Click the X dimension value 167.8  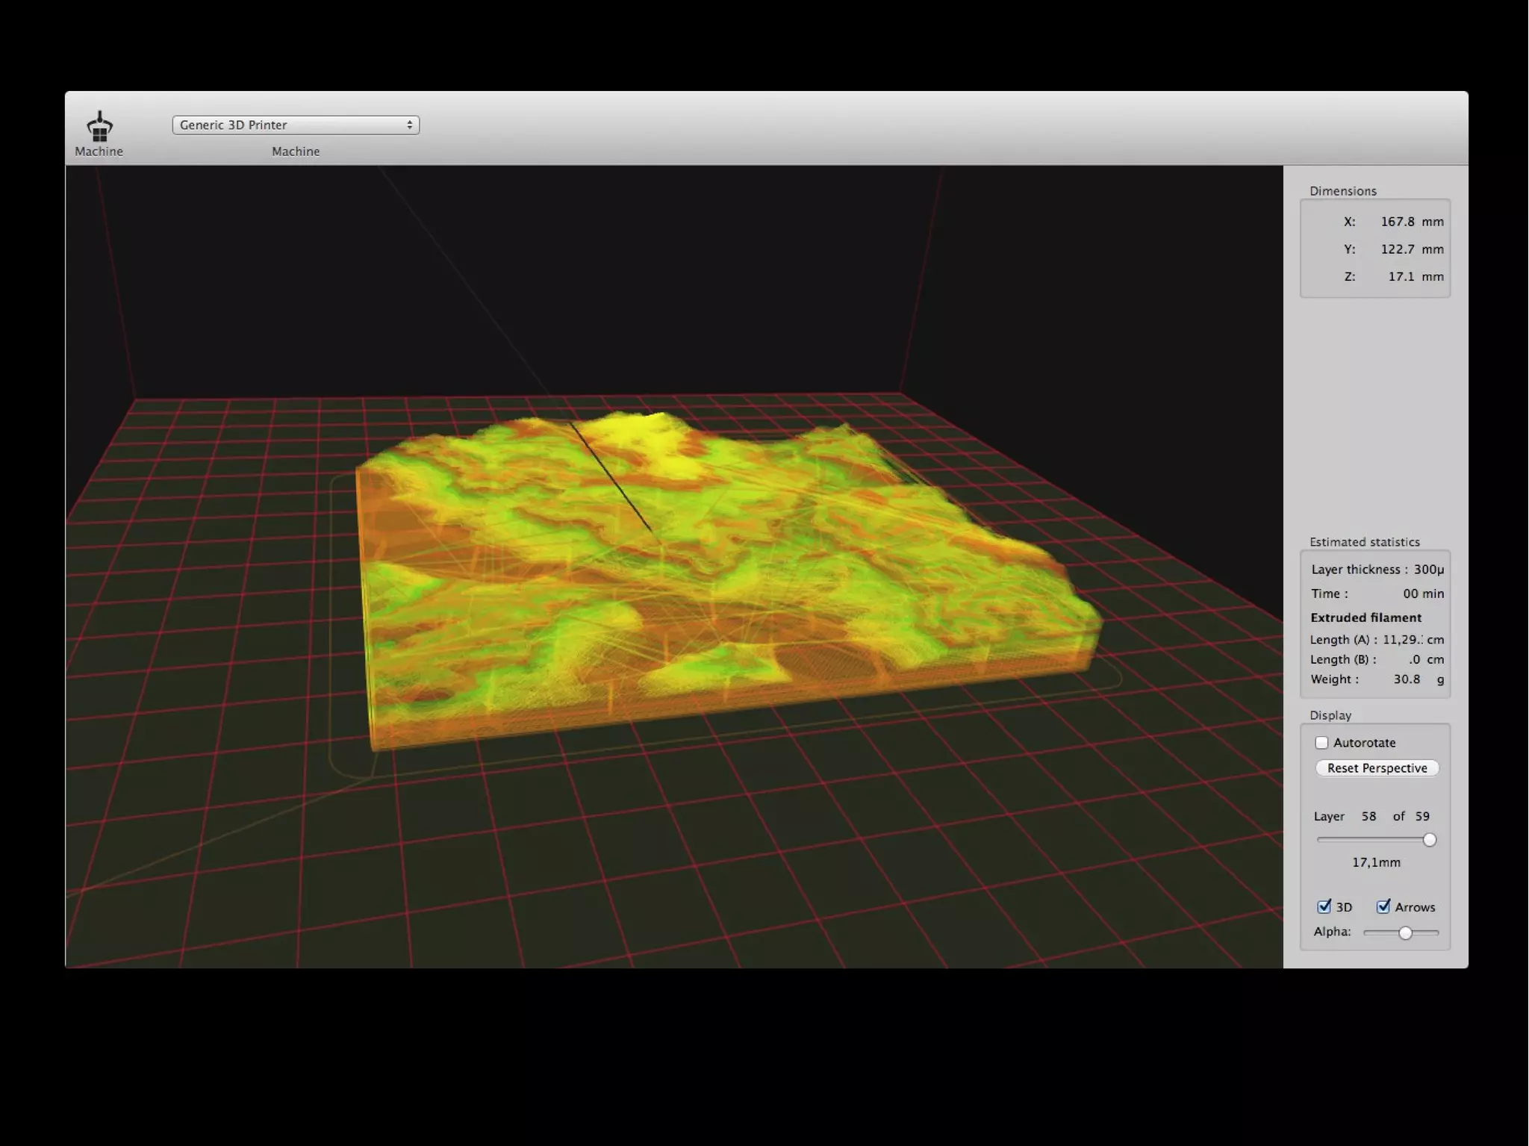1397,222
